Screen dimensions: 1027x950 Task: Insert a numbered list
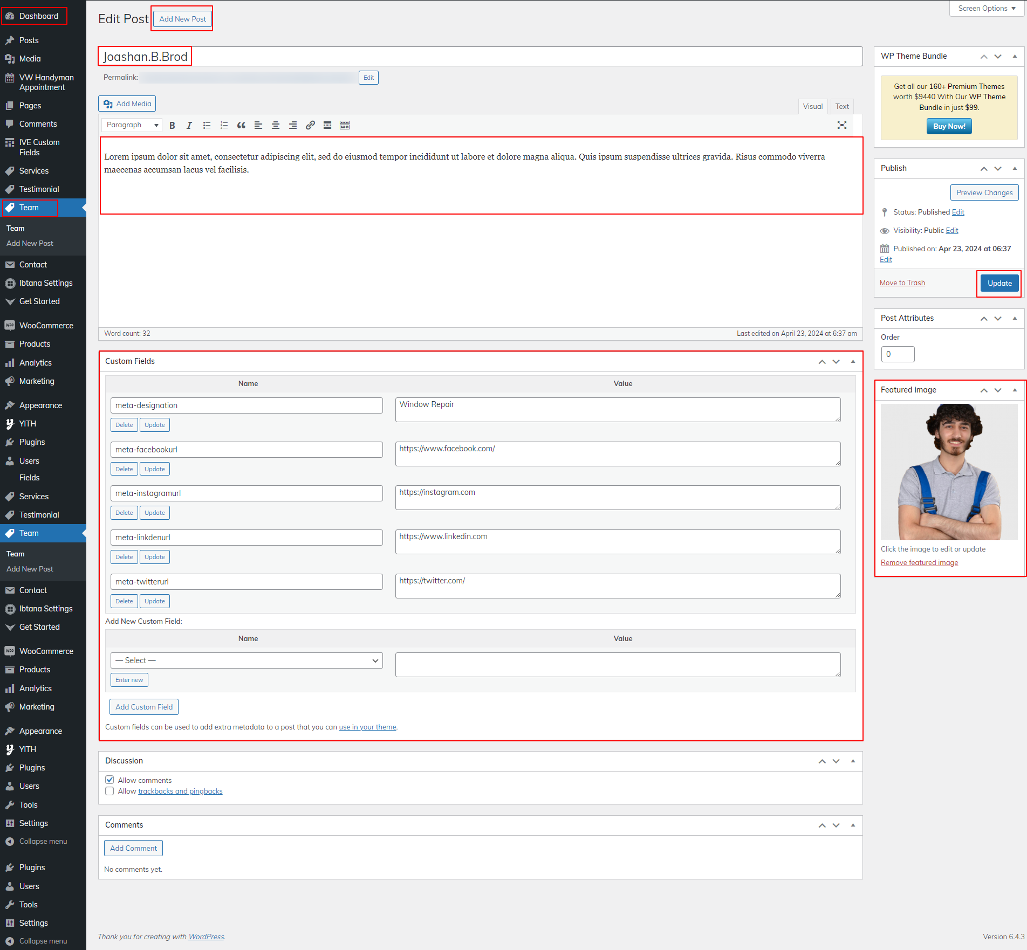pyautogui.click(x=224, y=125)
